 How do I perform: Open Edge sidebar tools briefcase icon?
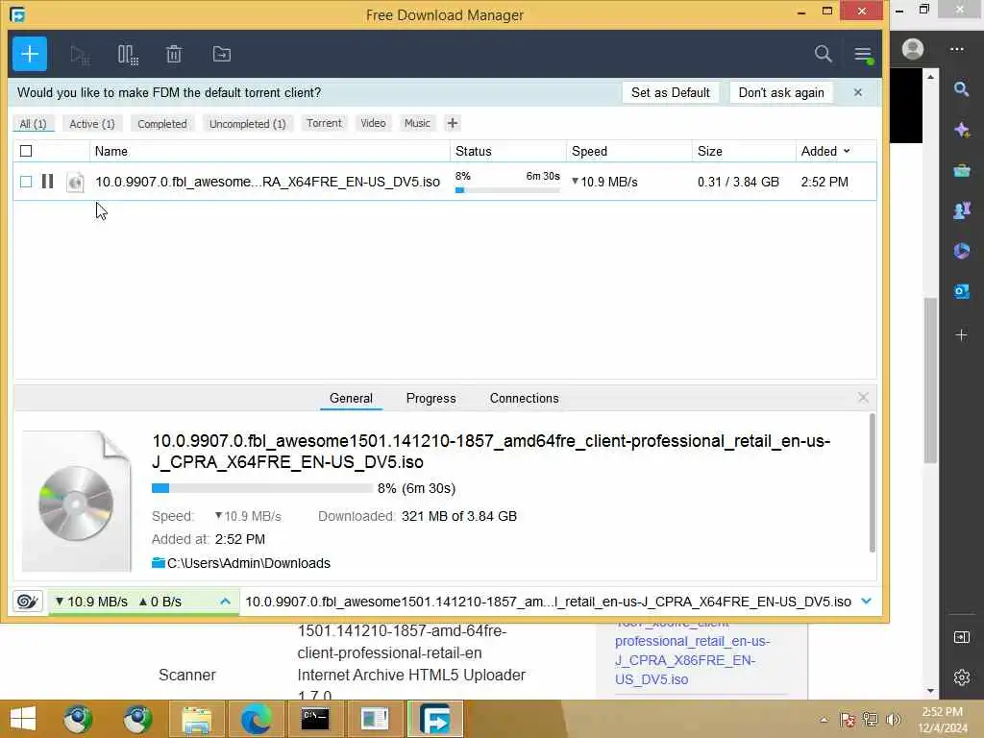click(x=961, y=170)
